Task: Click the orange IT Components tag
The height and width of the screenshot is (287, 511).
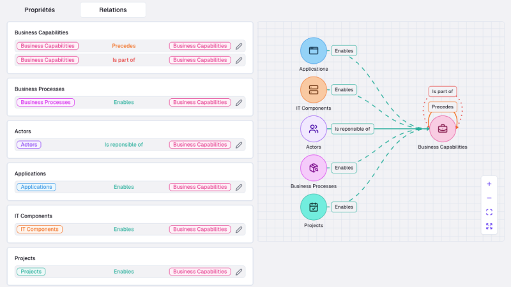Action: tap(40, 230)
